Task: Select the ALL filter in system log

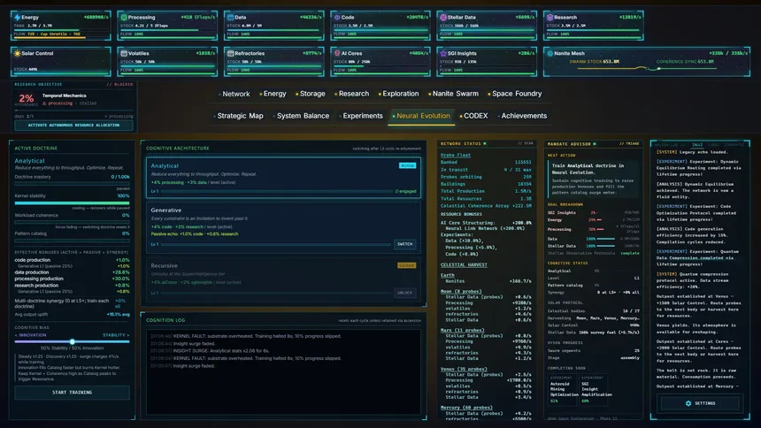Action: point(697,145)
